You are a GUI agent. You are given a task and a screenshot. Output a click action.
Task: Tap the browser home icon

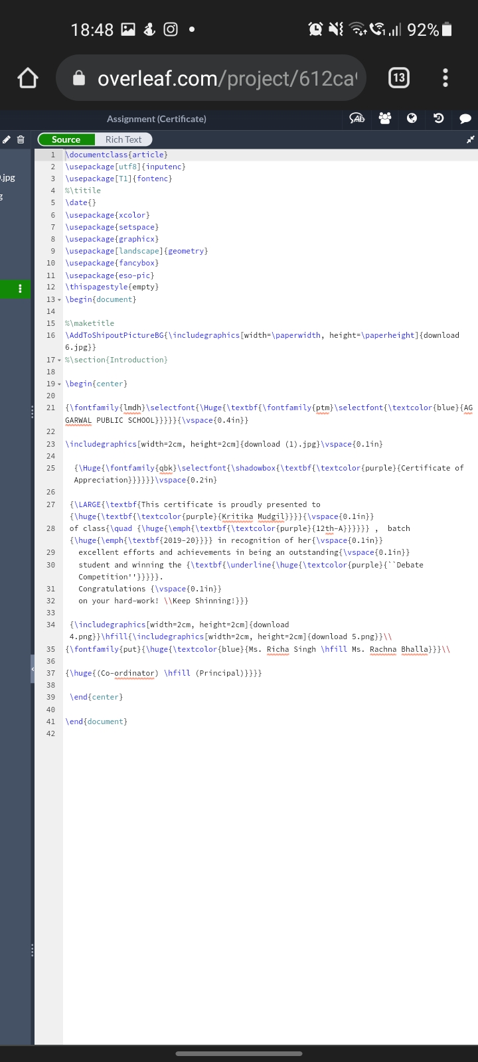coord(28,78)
